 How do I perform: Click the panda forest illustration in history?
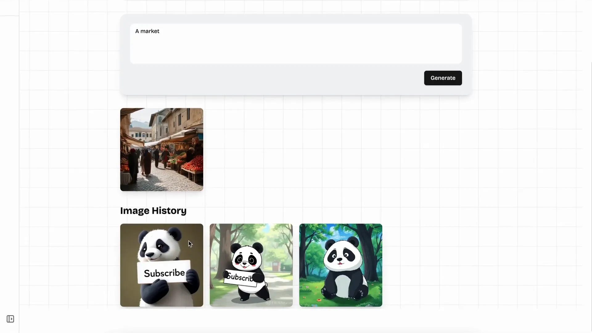pyautogui.click(x=340, y=265)
